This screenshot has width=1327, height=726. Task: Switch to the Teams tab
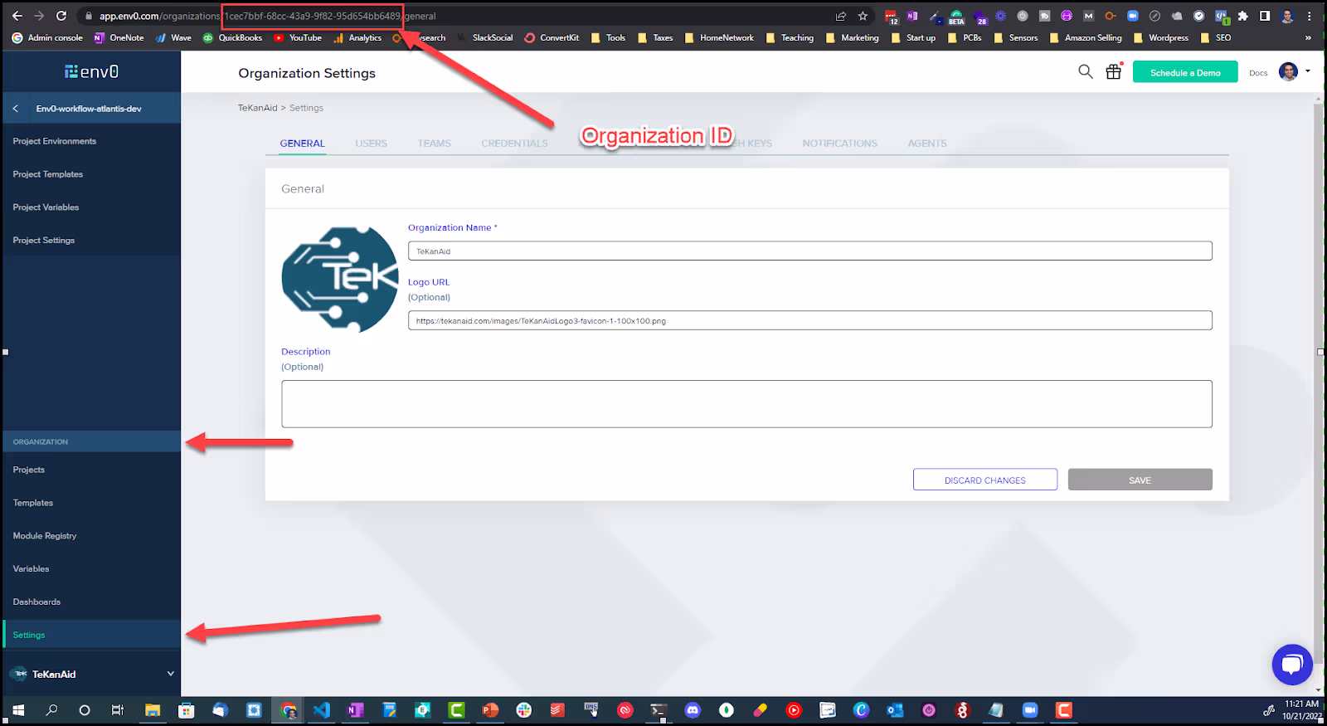click(434, 144)
